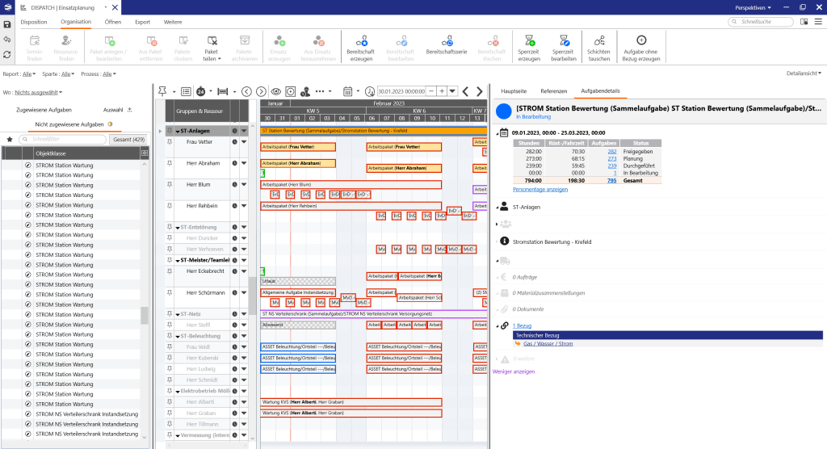Switch to the Disposition ribbon tab

click(33, 22)
